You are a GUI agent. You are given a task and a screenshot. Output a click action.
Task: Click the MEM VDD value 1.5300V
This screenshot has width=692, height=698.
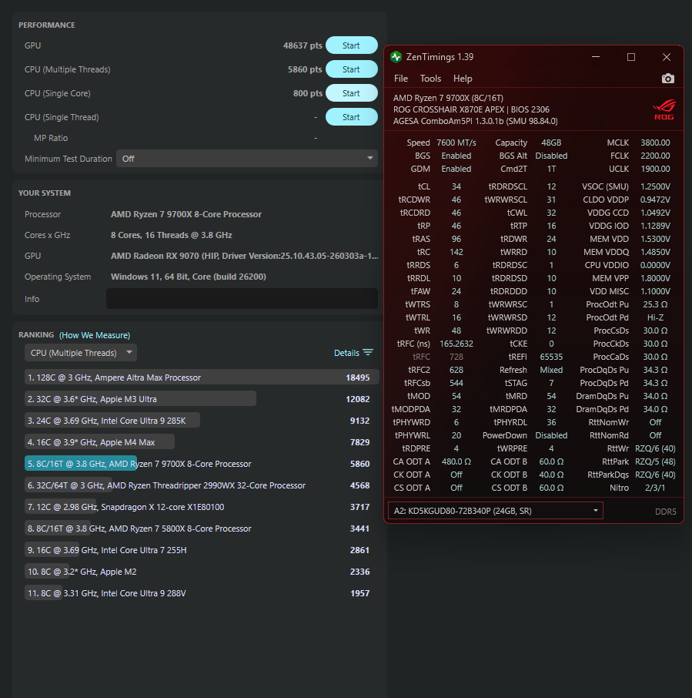tap(655, 239)
